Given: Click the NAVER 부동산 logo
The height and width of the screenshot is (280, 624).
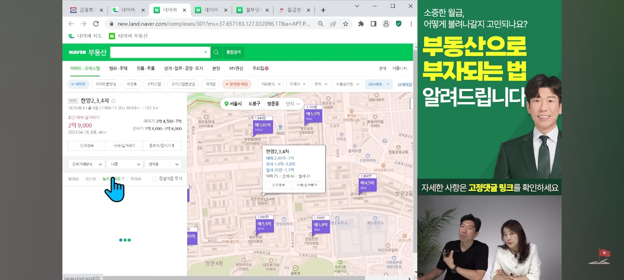Looking at the screenshot, I should coord(87,52).
